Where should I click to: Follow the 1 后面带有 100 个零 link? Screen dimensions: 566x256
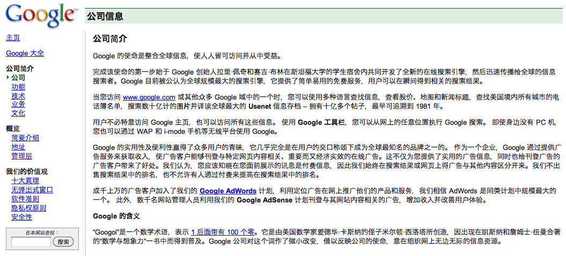click(x=223, y=231)
